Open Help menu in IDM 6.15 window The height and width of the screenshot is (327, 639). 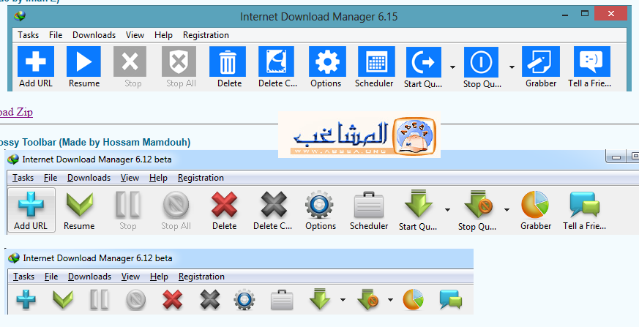[163, 35]
